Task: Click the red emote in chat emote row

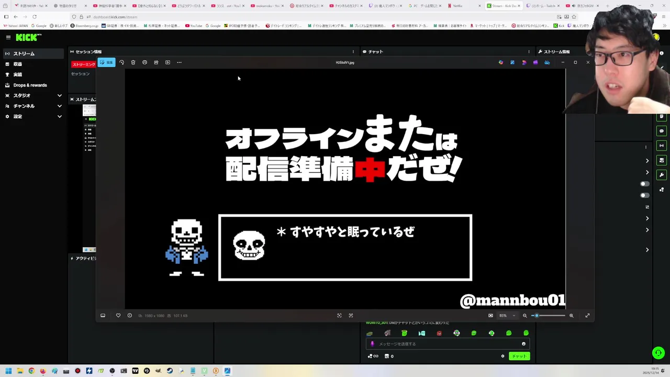Action: (x=439, y=333)
